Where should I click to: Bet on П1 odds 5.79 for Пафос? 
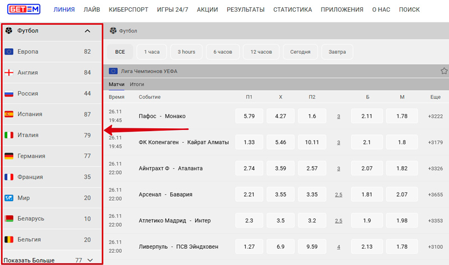250,116
